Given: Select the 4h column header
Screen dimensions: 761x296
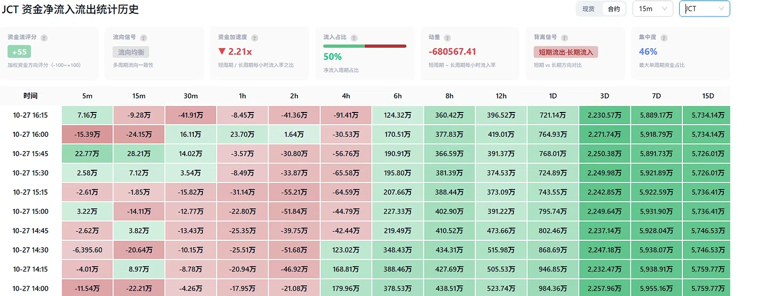Looking at the screenshot, I should [x=346, y=96].
